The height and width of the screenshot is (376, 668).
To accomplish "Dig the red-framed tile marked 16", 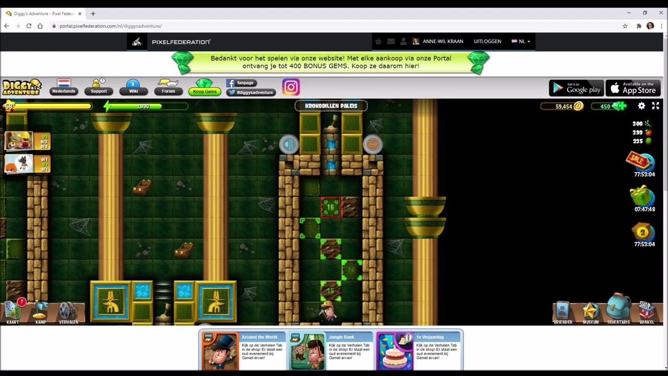I will coord(331,207).
